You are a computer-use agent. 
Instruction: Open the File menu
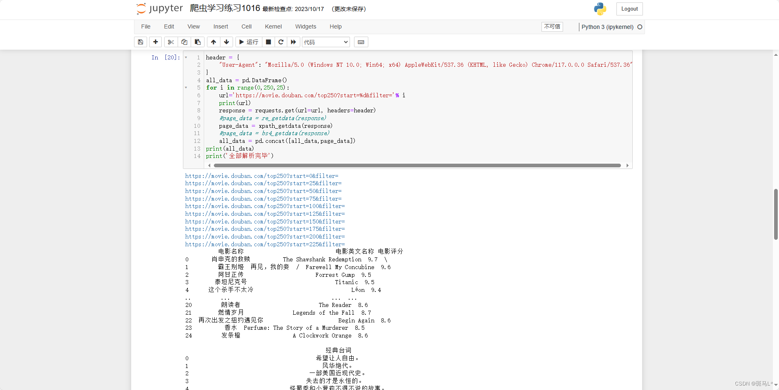[146, 26]
